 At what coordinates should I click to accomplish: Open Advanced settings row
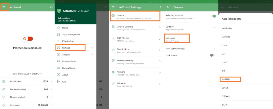click(136, 85)
